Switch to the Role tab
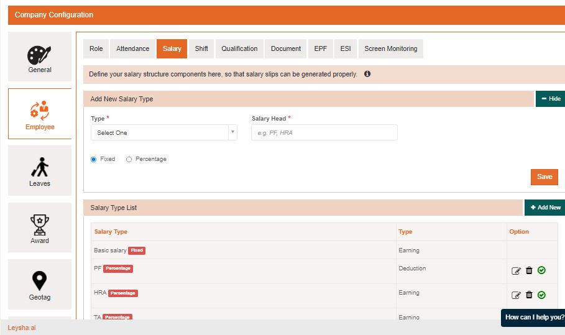 click(96, 48)
